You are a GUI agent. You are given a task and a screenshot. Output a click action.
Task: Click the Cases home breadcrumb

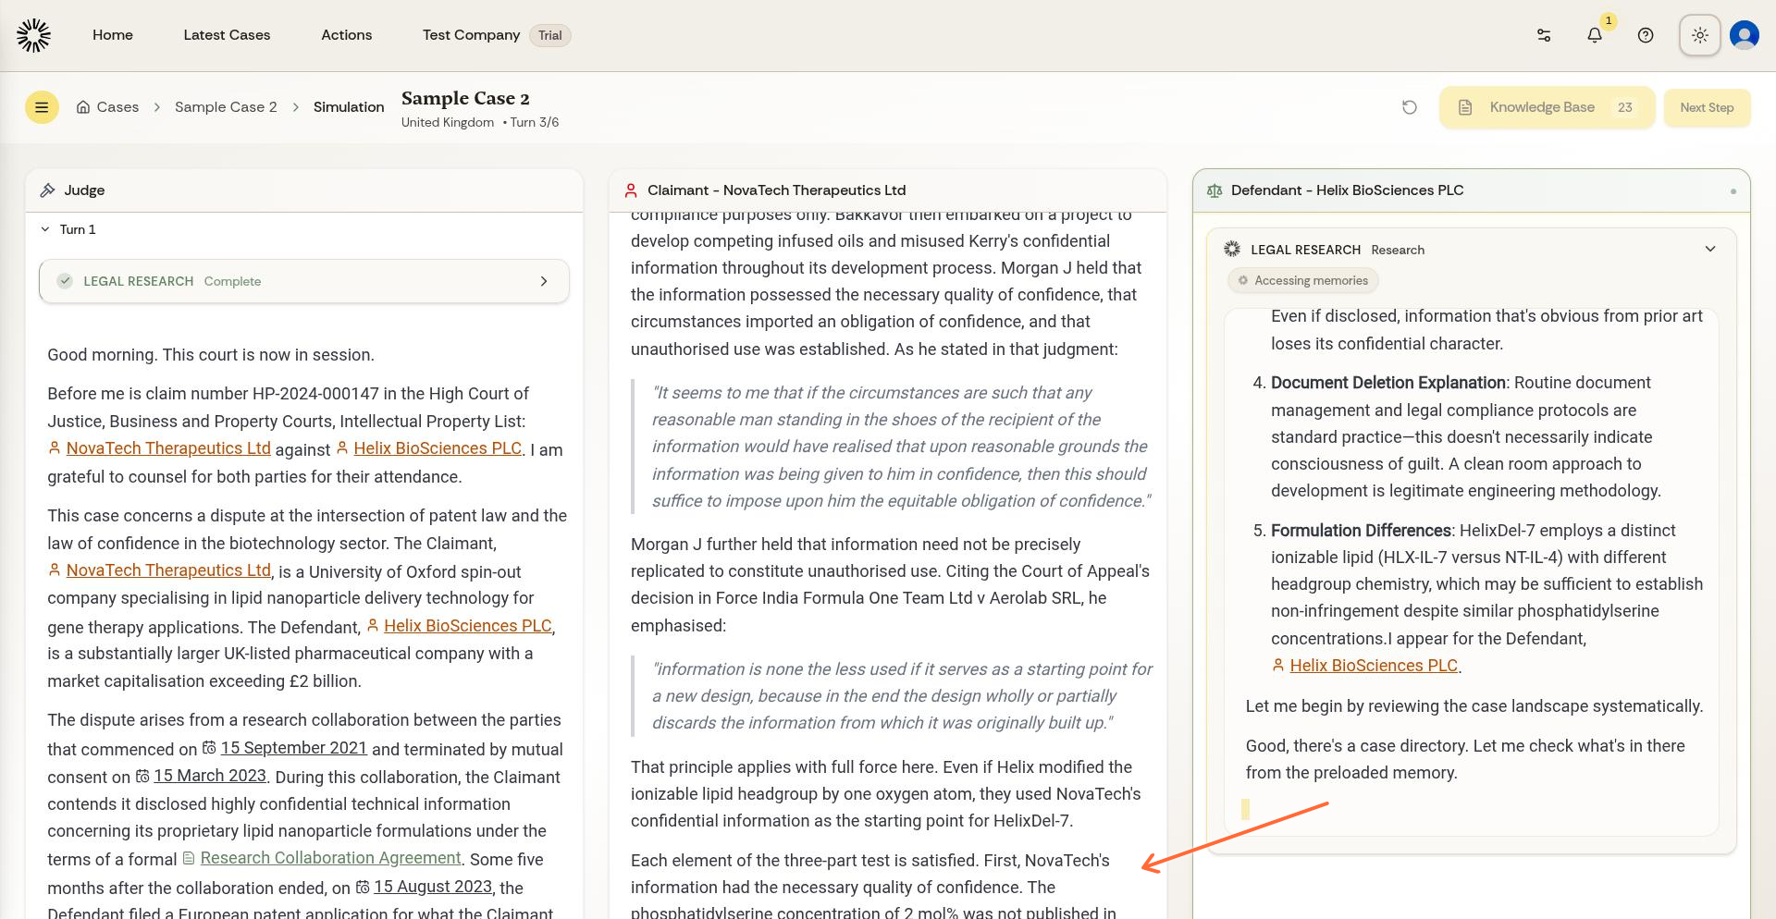tap(107, 107)
